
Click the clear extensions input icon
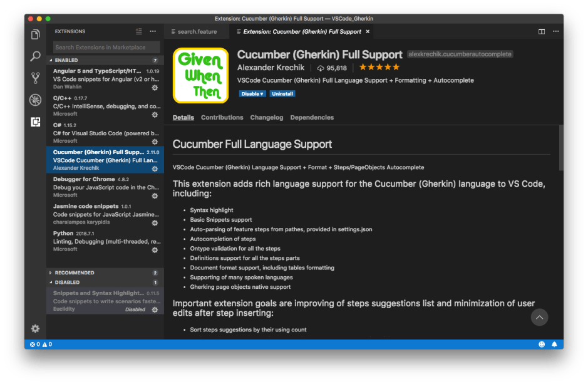click(x=139, y=31)
